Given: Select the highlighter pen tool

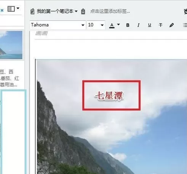Looking at the screenshot, I should pyautogui.click(x=171, y=25).
